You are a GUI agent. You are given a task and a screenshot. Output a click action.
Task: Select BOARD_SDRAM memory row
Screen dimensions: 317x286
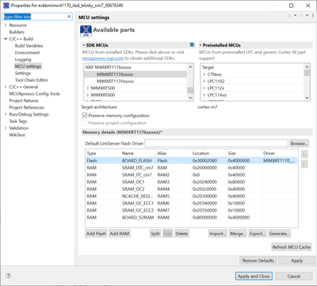coord(191,217)
